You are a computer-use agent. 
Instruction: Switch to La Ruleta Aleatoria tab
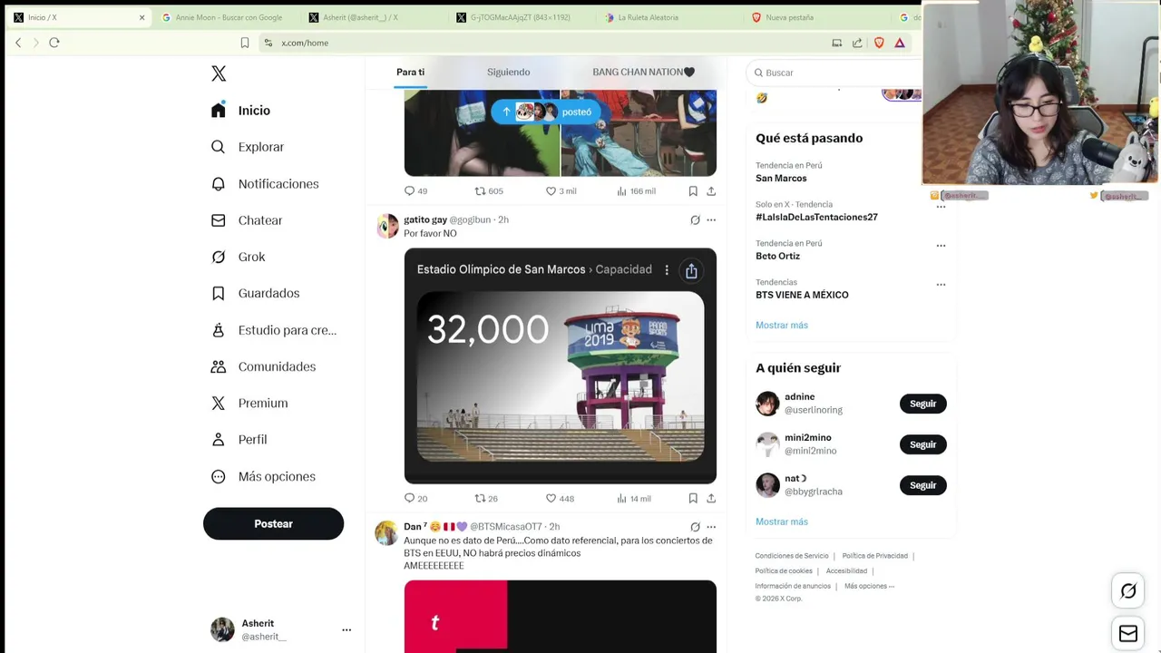(648, 17)
